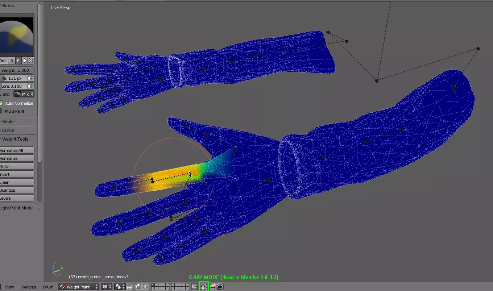This screenshot has height=291, width=493.
Task: Toggle the F fake user button
Action: (18, 61)
